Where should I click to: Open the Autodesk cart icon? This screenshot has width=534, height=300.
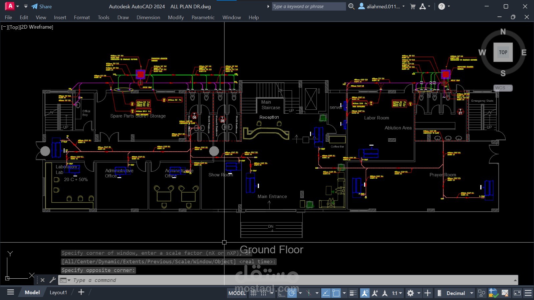pyautogui.click(x=413, y=6)
